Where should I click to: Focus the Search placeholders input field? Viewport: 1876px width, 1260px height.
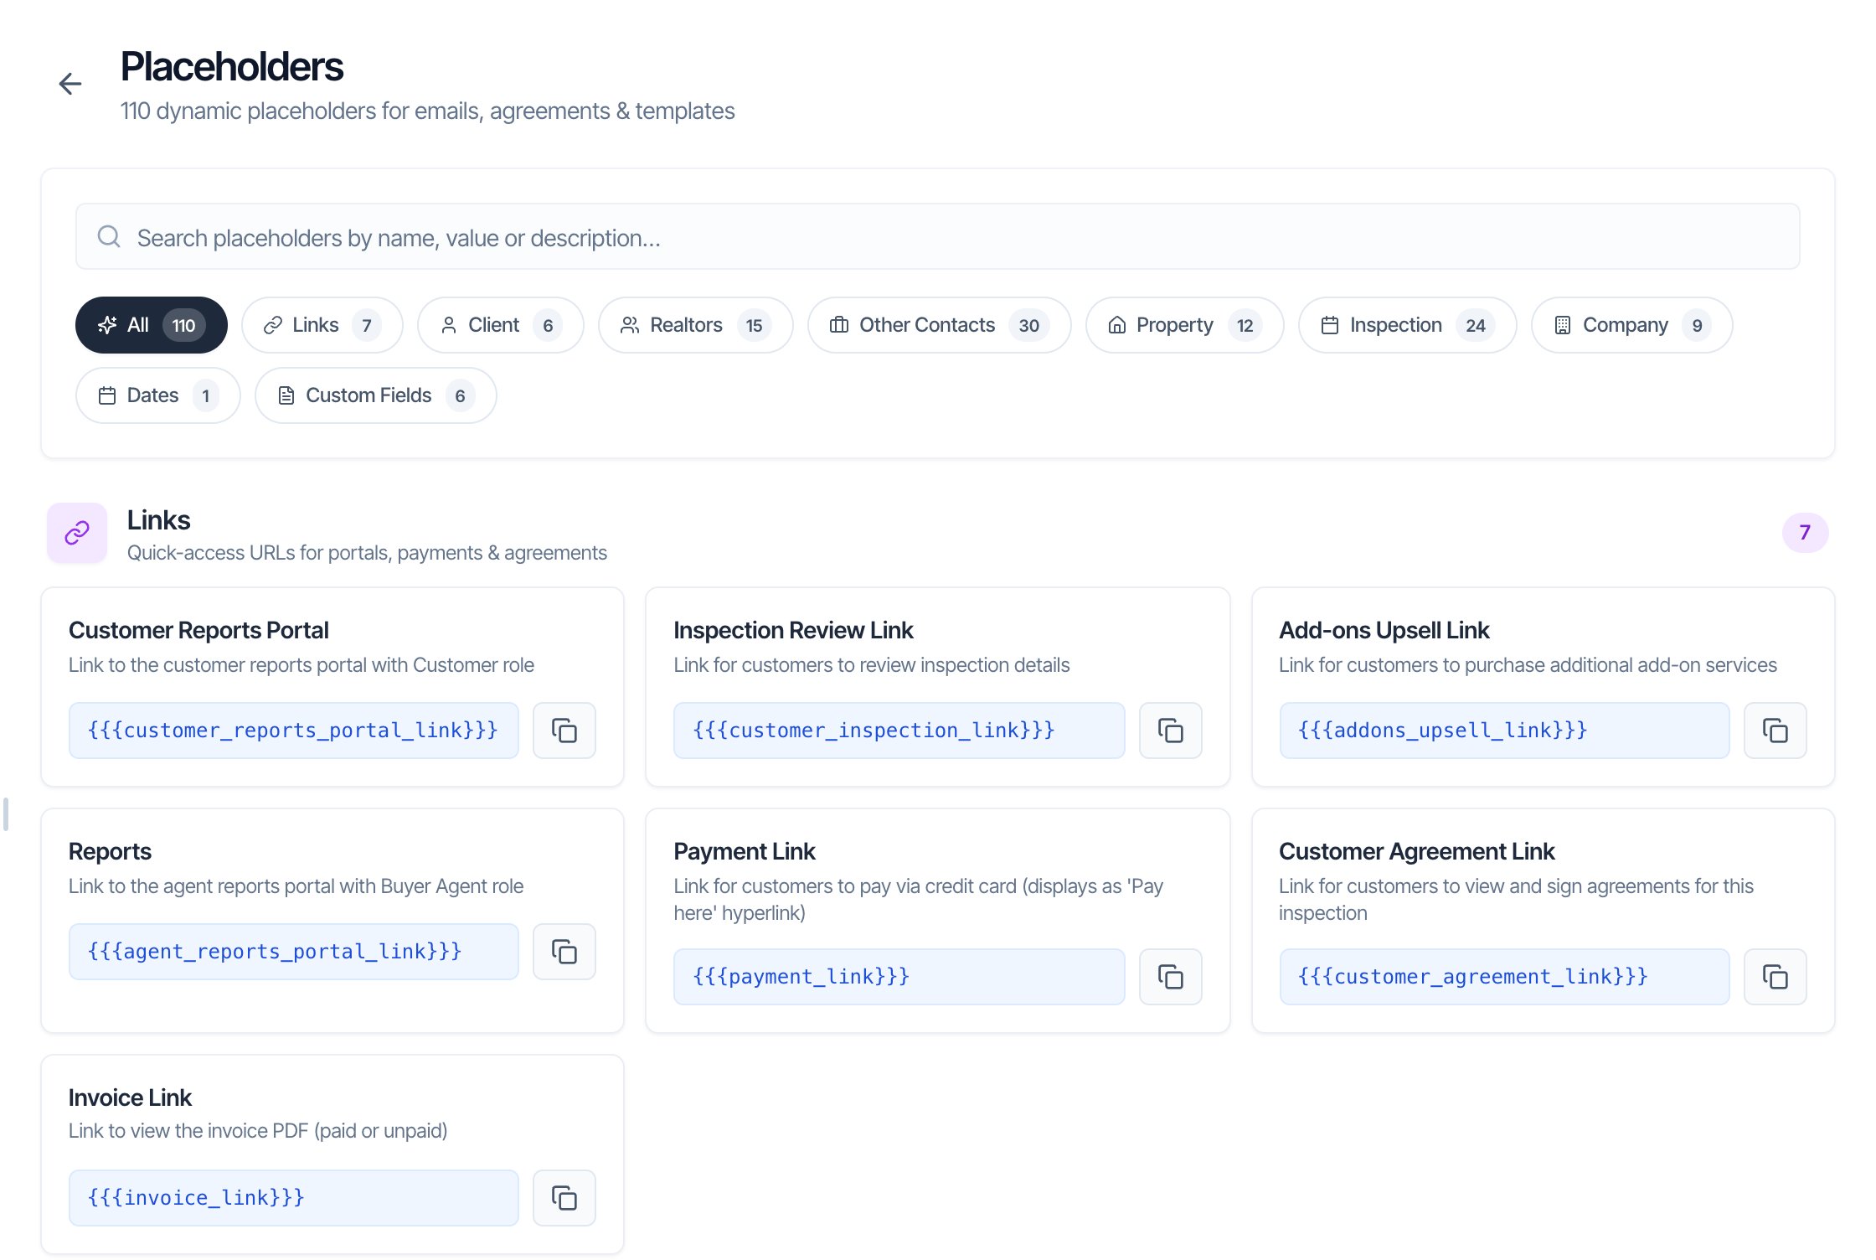pyautogui.click(x=938, y=237)
